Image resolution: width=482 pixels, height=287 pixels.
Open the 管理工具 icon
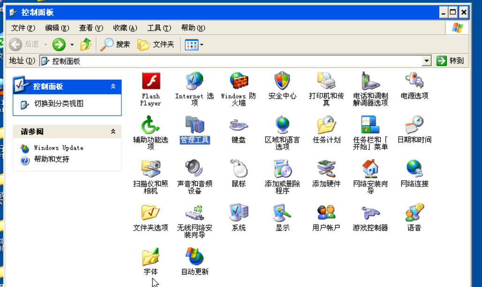pos(194,126)
